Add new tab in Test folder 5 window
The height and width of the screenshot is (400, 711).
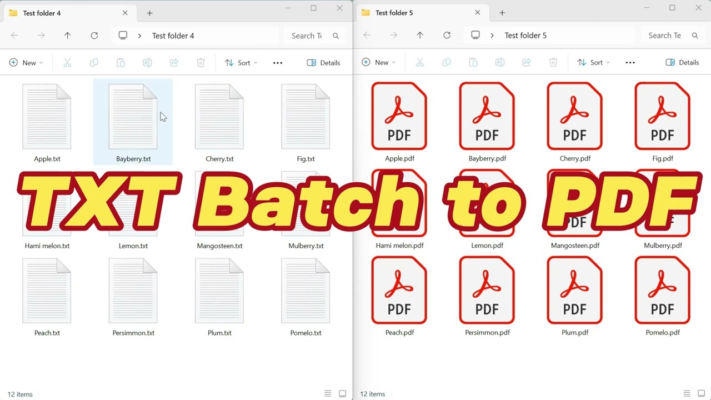(502, 13)
